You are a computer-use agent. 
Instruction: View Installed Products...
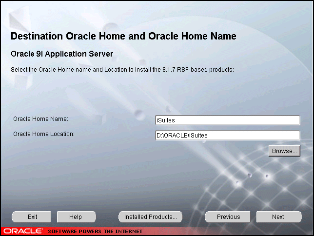150,217
